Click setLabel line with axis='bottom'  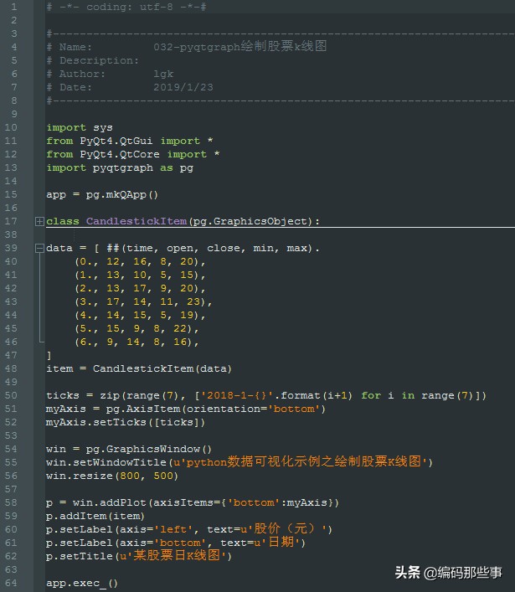[176, 542]
